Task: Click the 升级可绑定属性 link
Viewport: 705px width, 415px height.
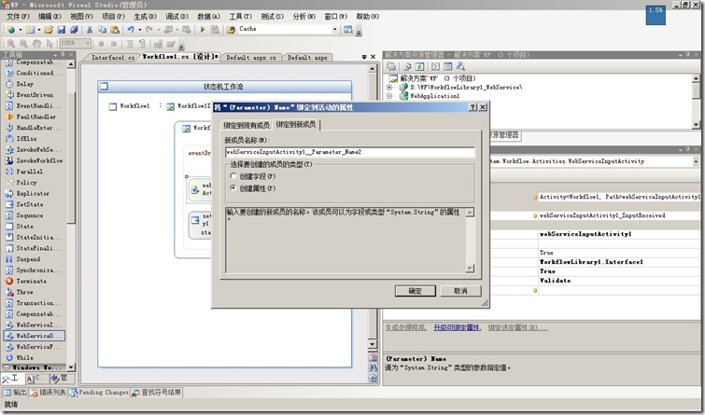Action: pos(457,327)
